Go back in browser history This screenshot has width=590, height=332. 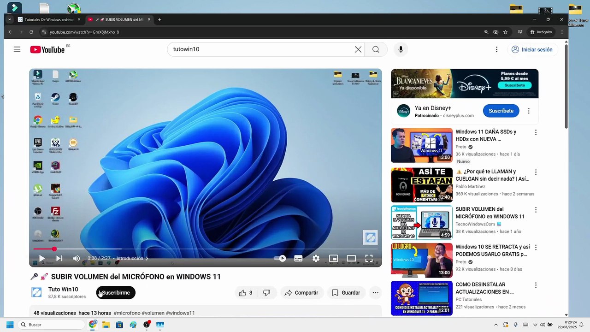tap(10, 32)
